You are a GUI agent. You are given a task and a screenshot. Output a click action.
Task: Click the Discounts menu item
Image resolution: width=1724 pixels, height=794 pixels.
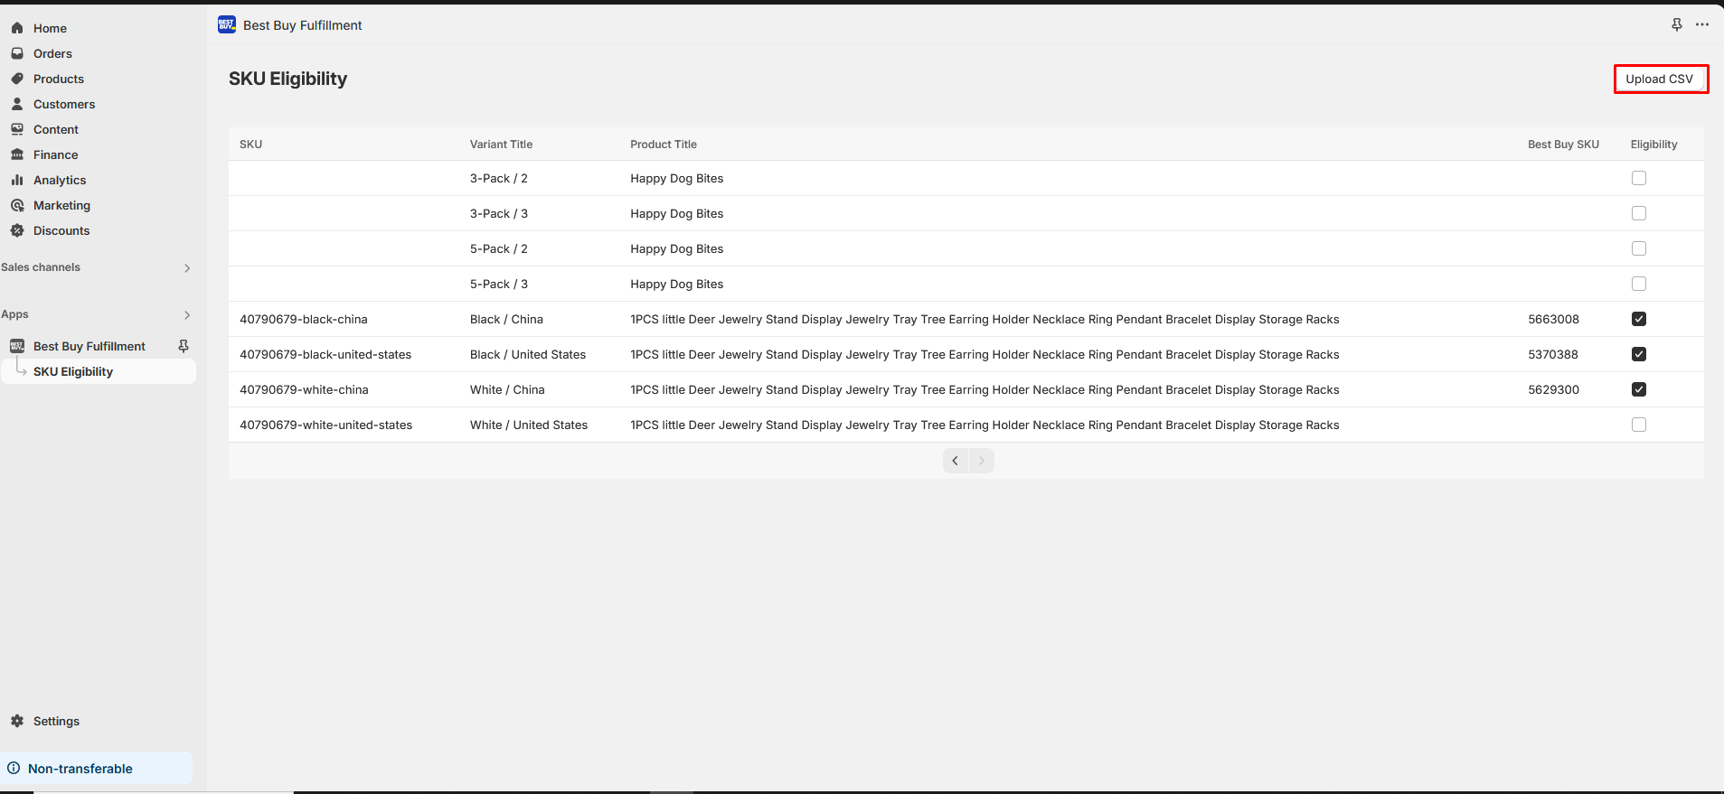coord(61,230)
